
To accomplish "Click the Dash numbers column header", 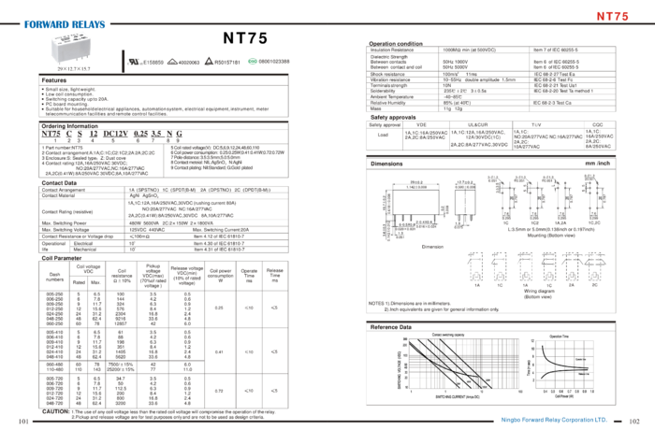I will [x=54, y=277].
